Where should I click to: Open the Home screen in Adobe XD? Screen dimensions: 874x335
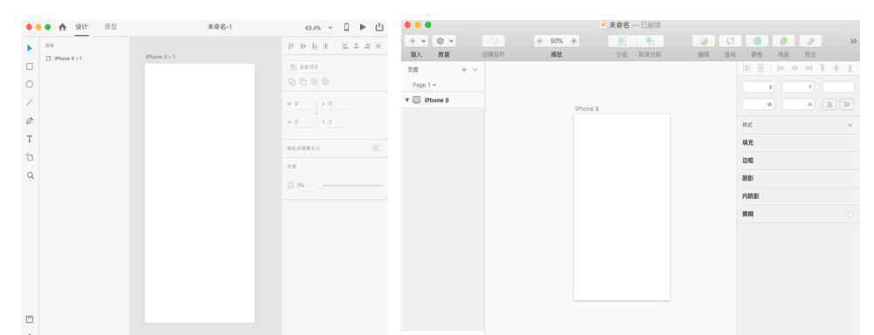(62, 27)
